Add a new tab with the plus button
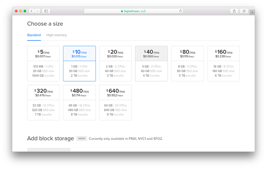267x169 pixels. 252,12
